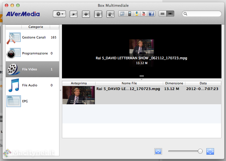The width and height of the screenshot is (226, 161).
Task: Select the David Letterman video thumbnail in list
Action: (79, 95)
